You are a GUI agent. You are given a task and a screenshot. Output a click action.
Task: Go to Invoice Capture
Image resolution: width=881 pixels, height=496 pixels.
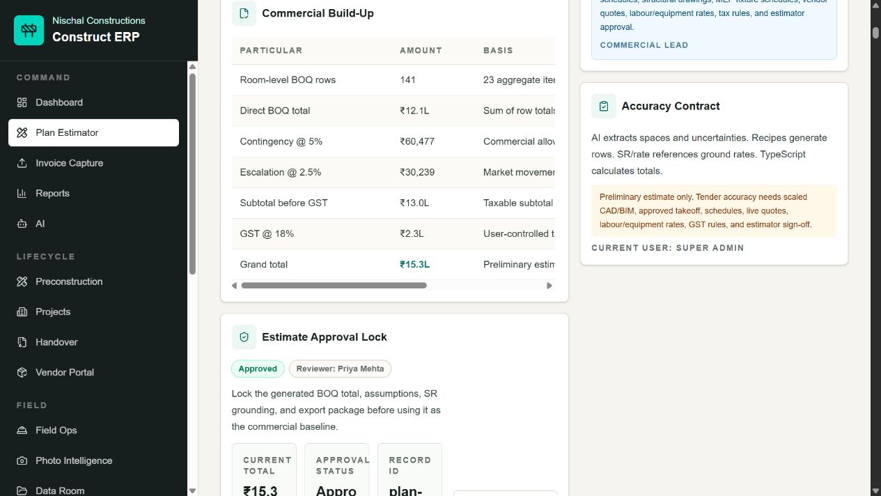(93, 163)
